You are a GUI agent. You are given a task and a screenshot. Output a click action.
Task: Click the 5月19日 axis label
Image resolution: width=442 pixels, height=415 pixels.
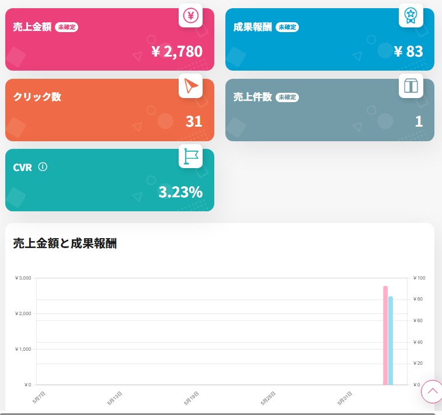[x=192, y=398]
